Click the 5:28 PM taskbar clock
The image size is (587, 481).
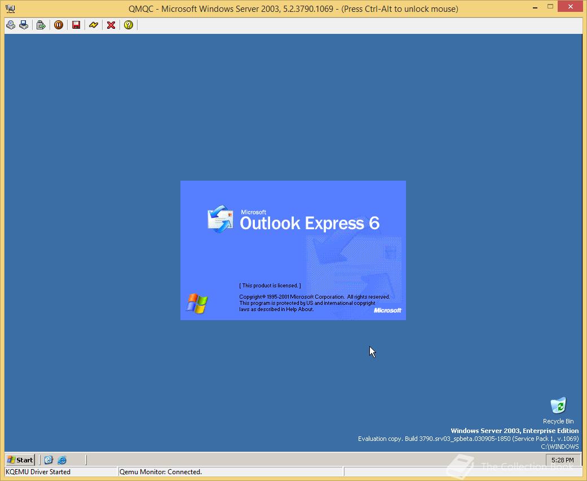click(562, 460)
